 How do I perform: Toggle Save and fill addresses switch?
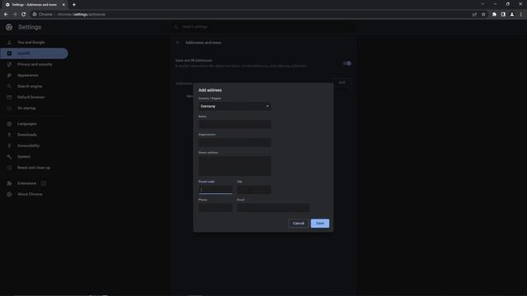click(x=347, y=63)
